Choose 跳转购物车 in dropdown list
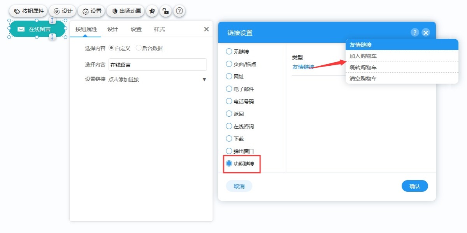Viewport: 467px width, 233px height. pos(402,67)
